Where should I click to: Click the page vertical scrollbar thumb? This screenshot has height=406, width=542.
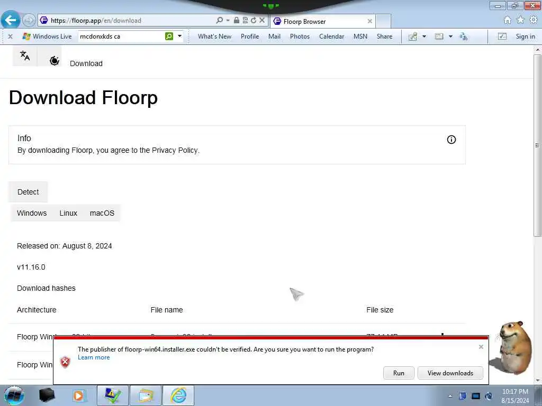(537, 145)
